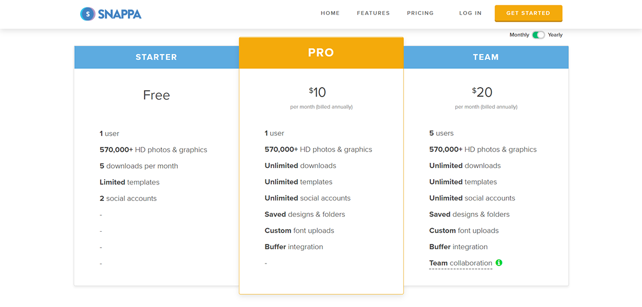The width and height of the screenshot is (642, 307).
Task: Select the orange PRO plan header
Action: [x=321, y=52]
